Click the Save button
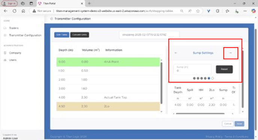258x140 pixels. coord(239,124)
